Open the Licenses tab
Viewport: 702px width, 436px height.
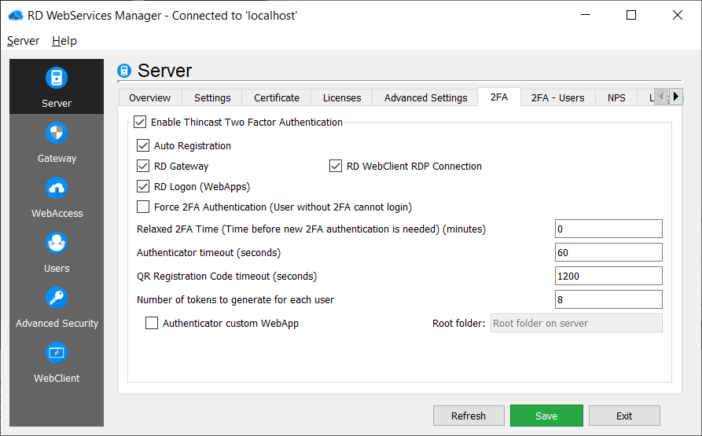click(342, 98)
